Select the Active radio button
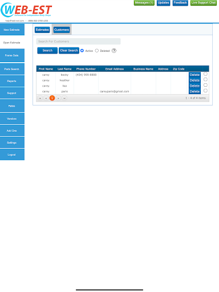219x292 pixels. pos(82,51)
